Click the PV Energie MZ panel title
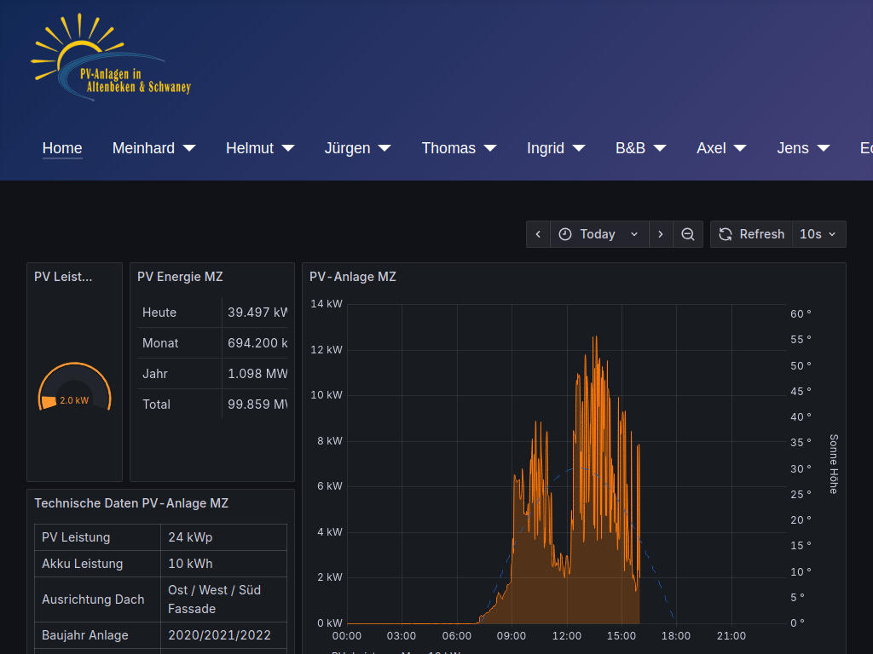 tap(180, 277)
